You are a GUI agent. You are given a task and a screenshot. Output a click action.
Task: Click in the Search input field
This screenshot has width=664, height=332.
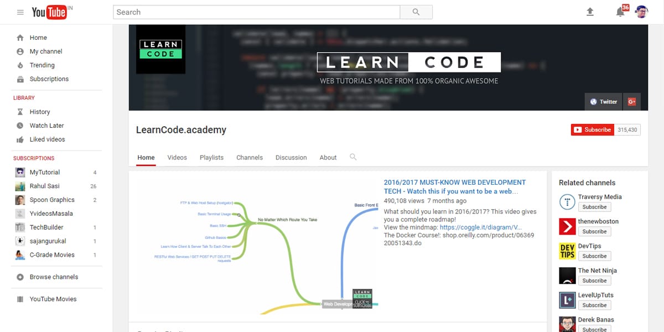(x=256, y=12)
